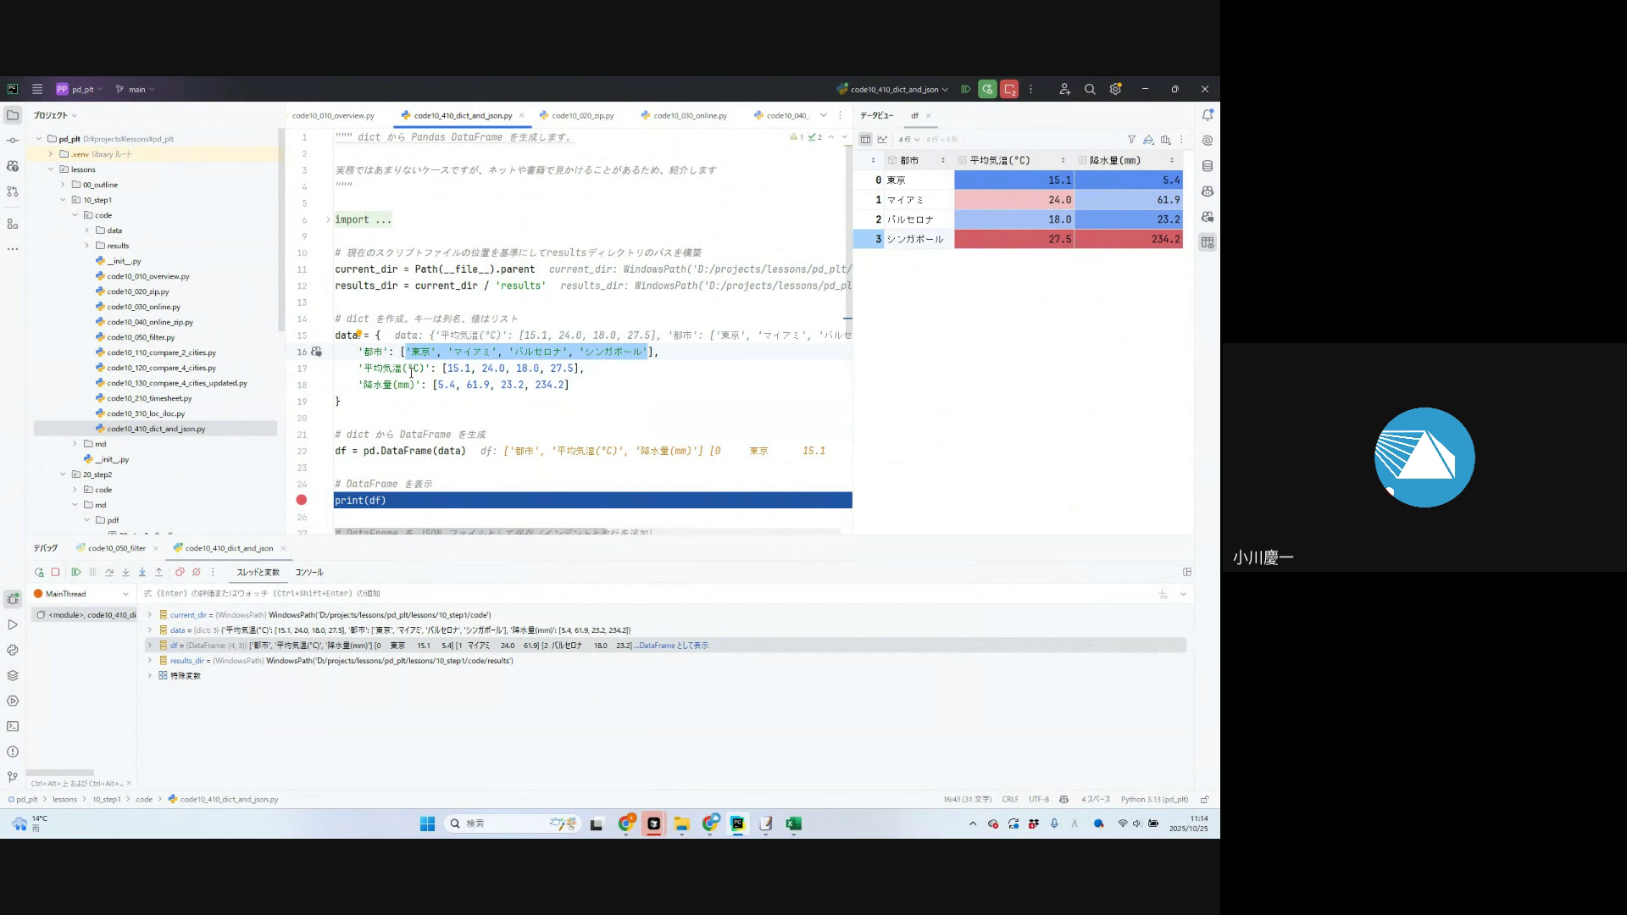Open data view filter icon
The height and width of the screenshot is (915, 1627).
pyautogui.click(x=1131, y=140)
